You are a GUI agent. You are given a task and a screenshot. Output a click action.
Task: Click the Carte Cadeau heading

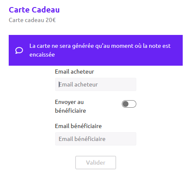tap(34, 10)
